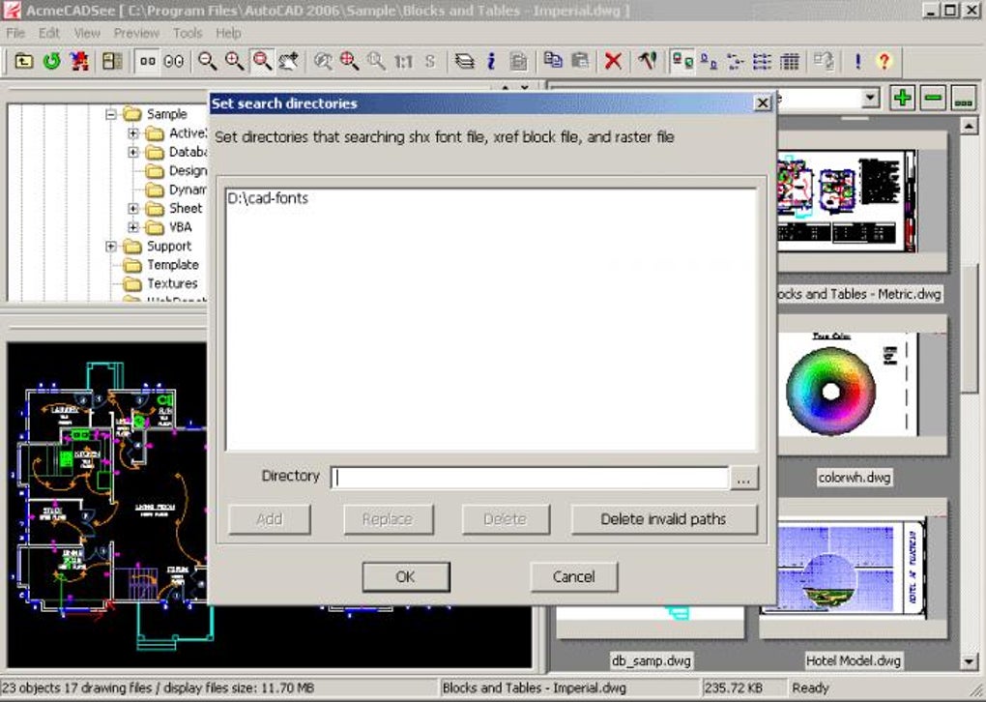Image resolution: width=986 pixels, height=702 pixels.
Task: Switch to large icons view mode
Action: 681,61
